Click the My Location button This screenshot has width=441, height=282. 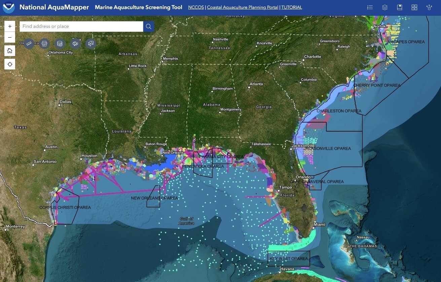(x=10, y=64)
